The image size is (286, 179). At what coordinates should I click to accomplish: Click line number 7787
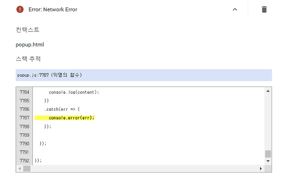tap(24, 118)
